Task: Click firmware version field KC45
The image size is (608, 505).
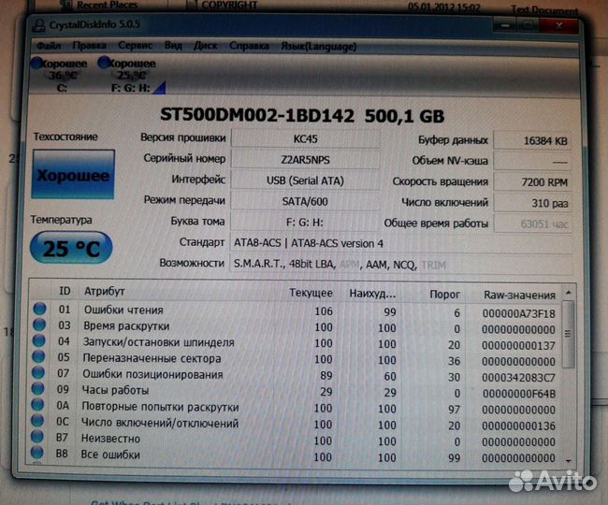Action: [305, 138]
